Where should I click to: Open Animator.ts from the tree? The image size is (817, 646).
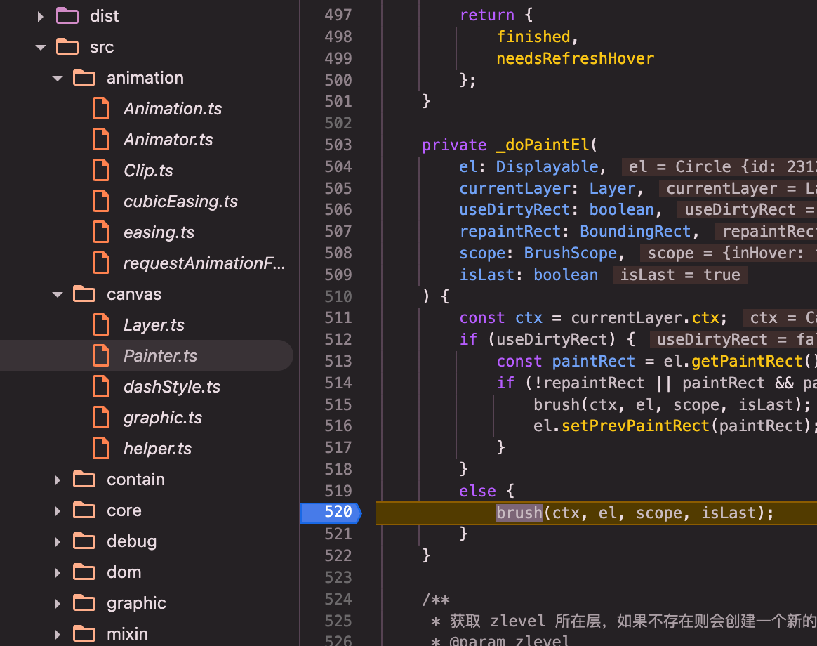pos(168,140)
